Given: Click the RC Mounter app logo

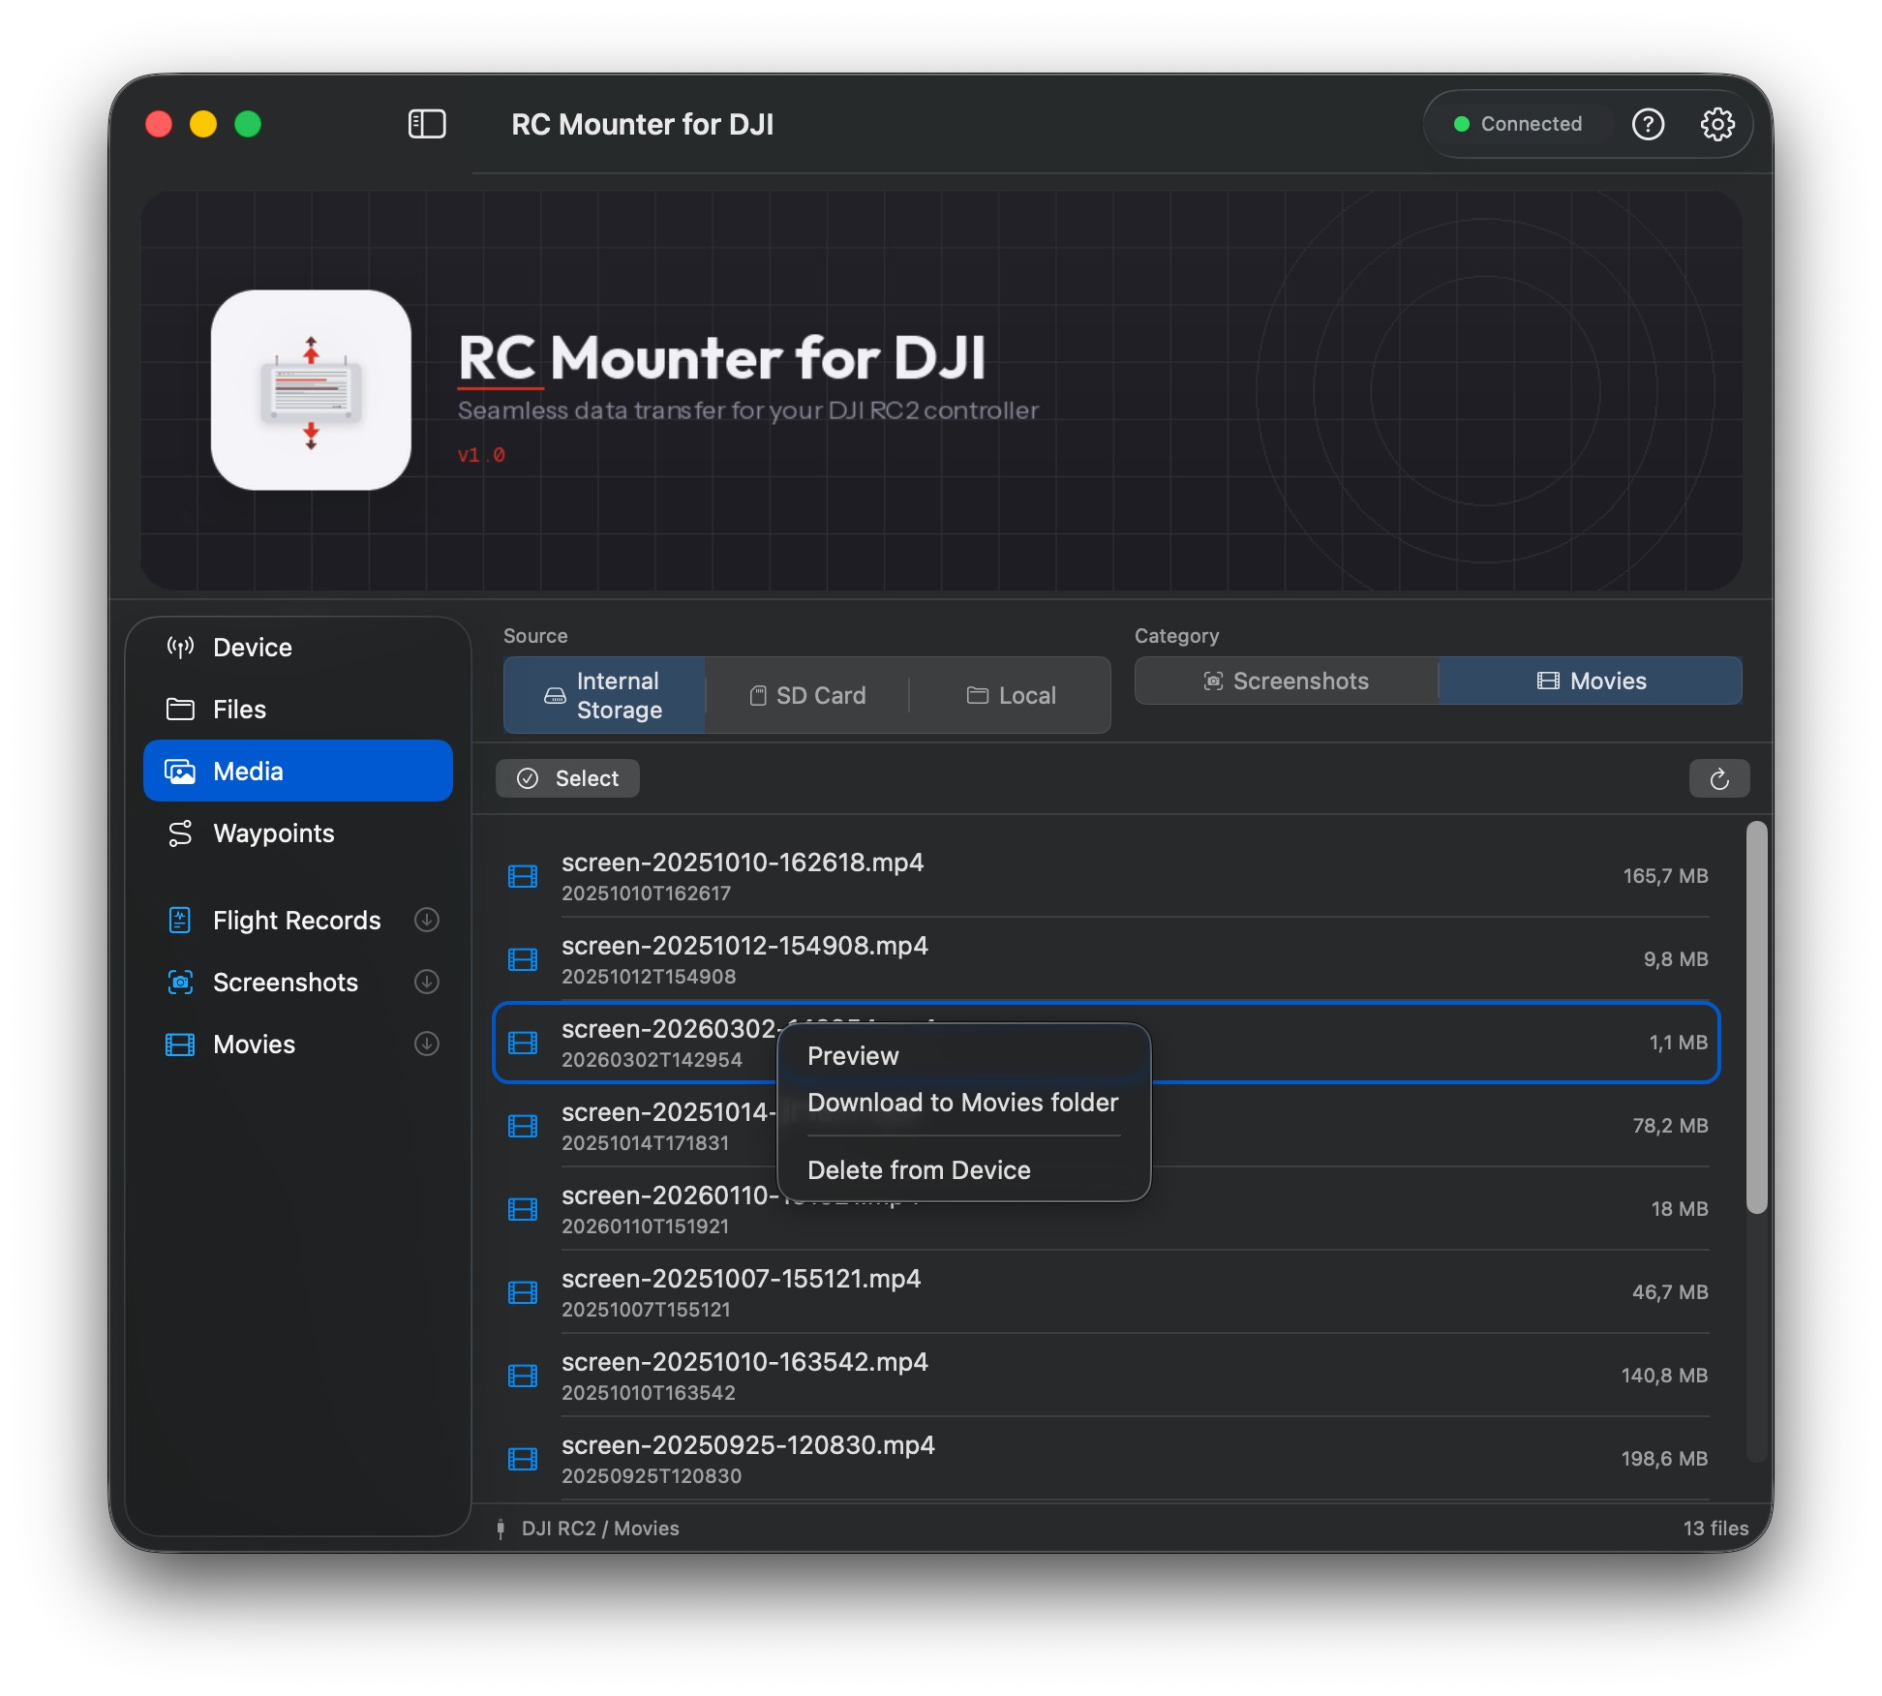Looking at the screenshot, I should click(311, 390).
